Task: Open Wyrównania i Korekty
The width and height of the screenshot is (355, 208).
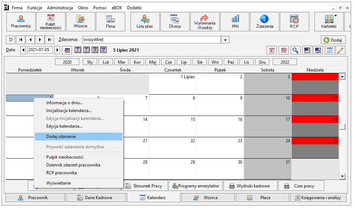Action: pyautogui.click(x=205, y=22)
